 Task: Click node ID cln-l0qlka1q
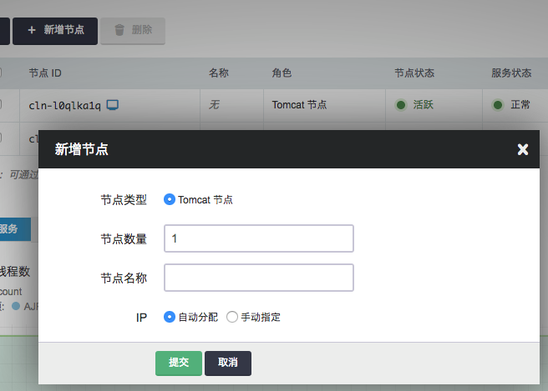tap(64, 105)
